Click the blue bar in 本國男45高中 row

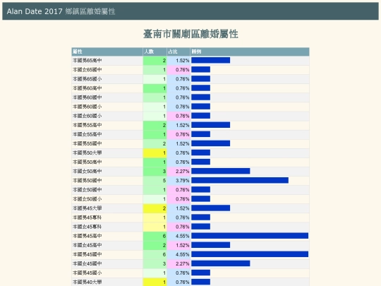[250, 236]
